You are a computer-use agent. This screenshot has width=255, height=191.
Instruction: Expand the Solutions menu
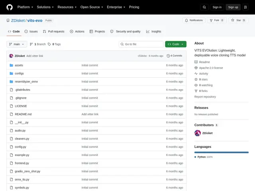pyautogui.click(x=45, y=7)
